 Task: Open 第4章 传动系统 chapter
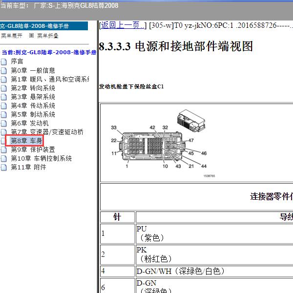pos(33,105)
